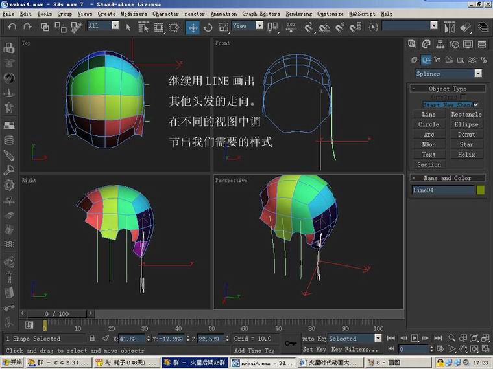The image size is (493, 369).
Task: Toggle Spinner Snap button
Action: [x=355, y=28]
